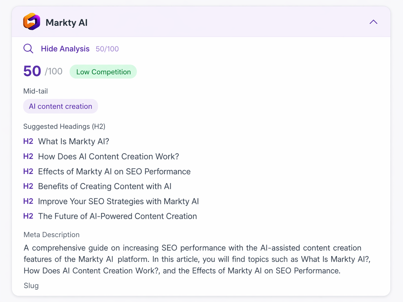Click the magnifying glass analysis icon

point(28,49)
